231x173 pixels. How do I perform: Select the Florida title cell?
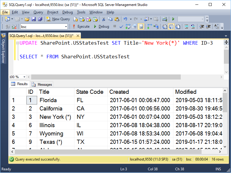click(x=56, y=100)
